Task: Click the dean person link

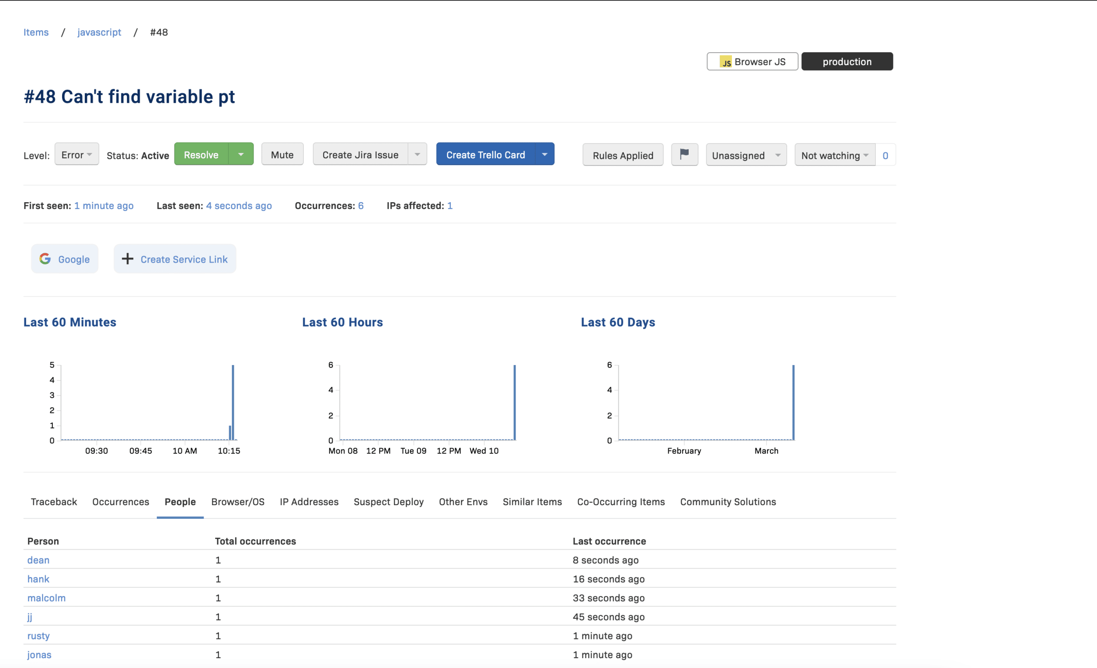Action: point(38,559)
